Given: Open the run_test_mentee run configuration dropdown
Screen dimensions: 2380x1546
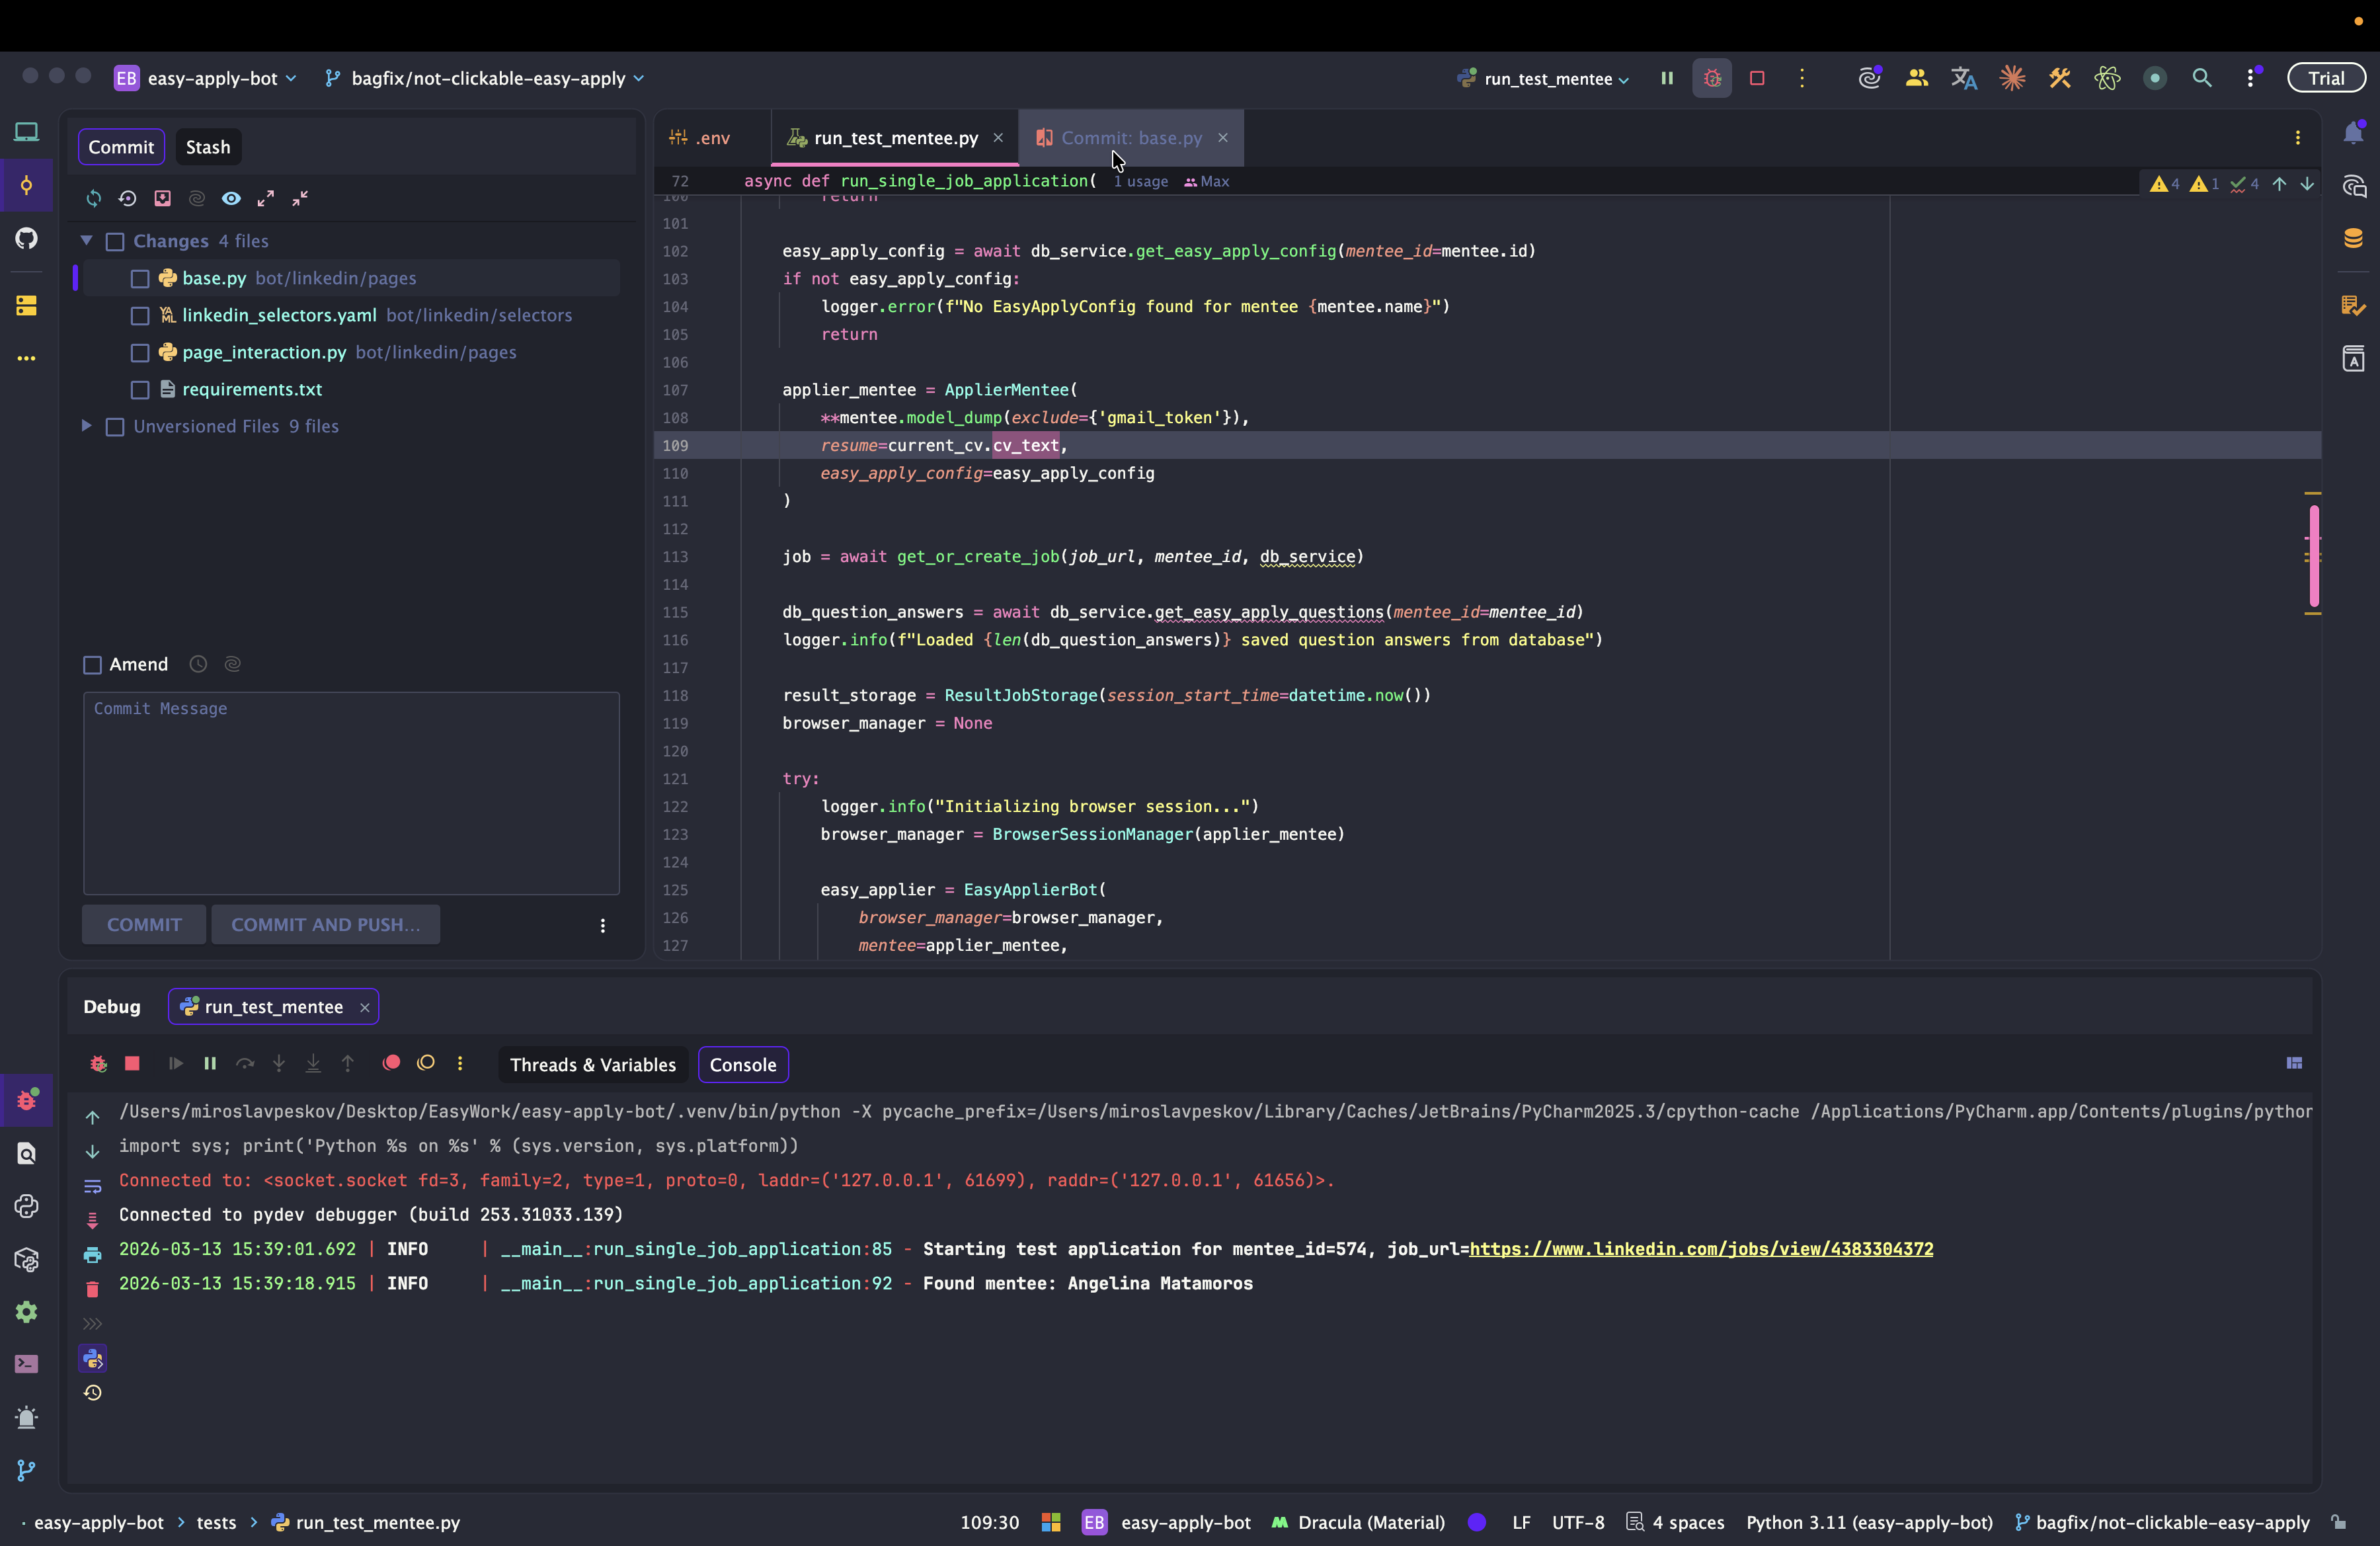Looking at the screenshot, I should pos(1546,78).
